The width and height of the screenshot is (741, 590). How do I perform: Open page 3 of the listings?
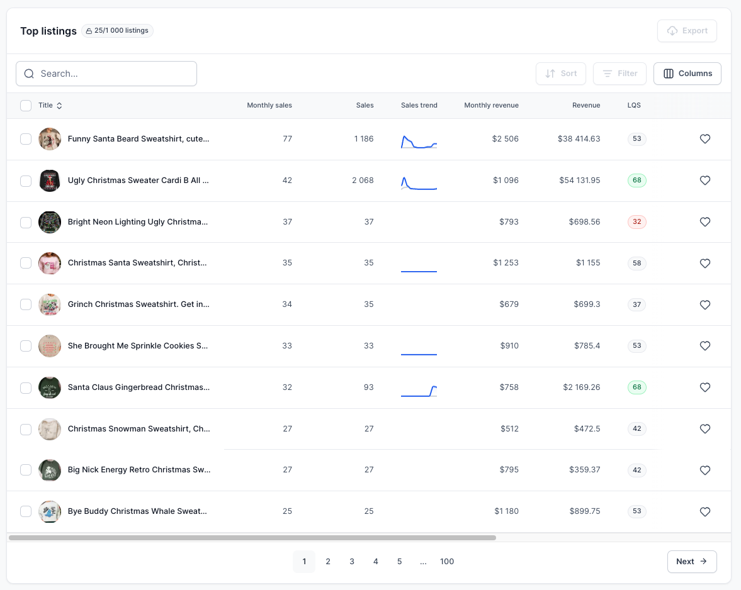point(352,561)
